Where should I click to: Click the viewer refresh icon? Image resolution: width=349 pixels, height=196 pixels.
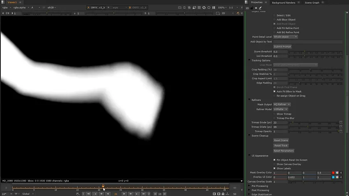[x=204, y=7]
